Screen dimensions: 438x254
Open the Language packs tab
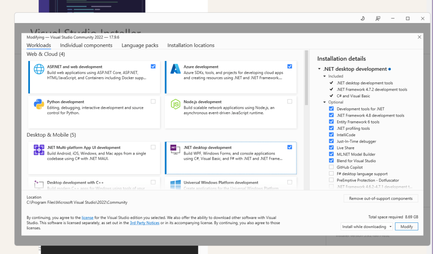pyautogui.click(x=140, y=45)
